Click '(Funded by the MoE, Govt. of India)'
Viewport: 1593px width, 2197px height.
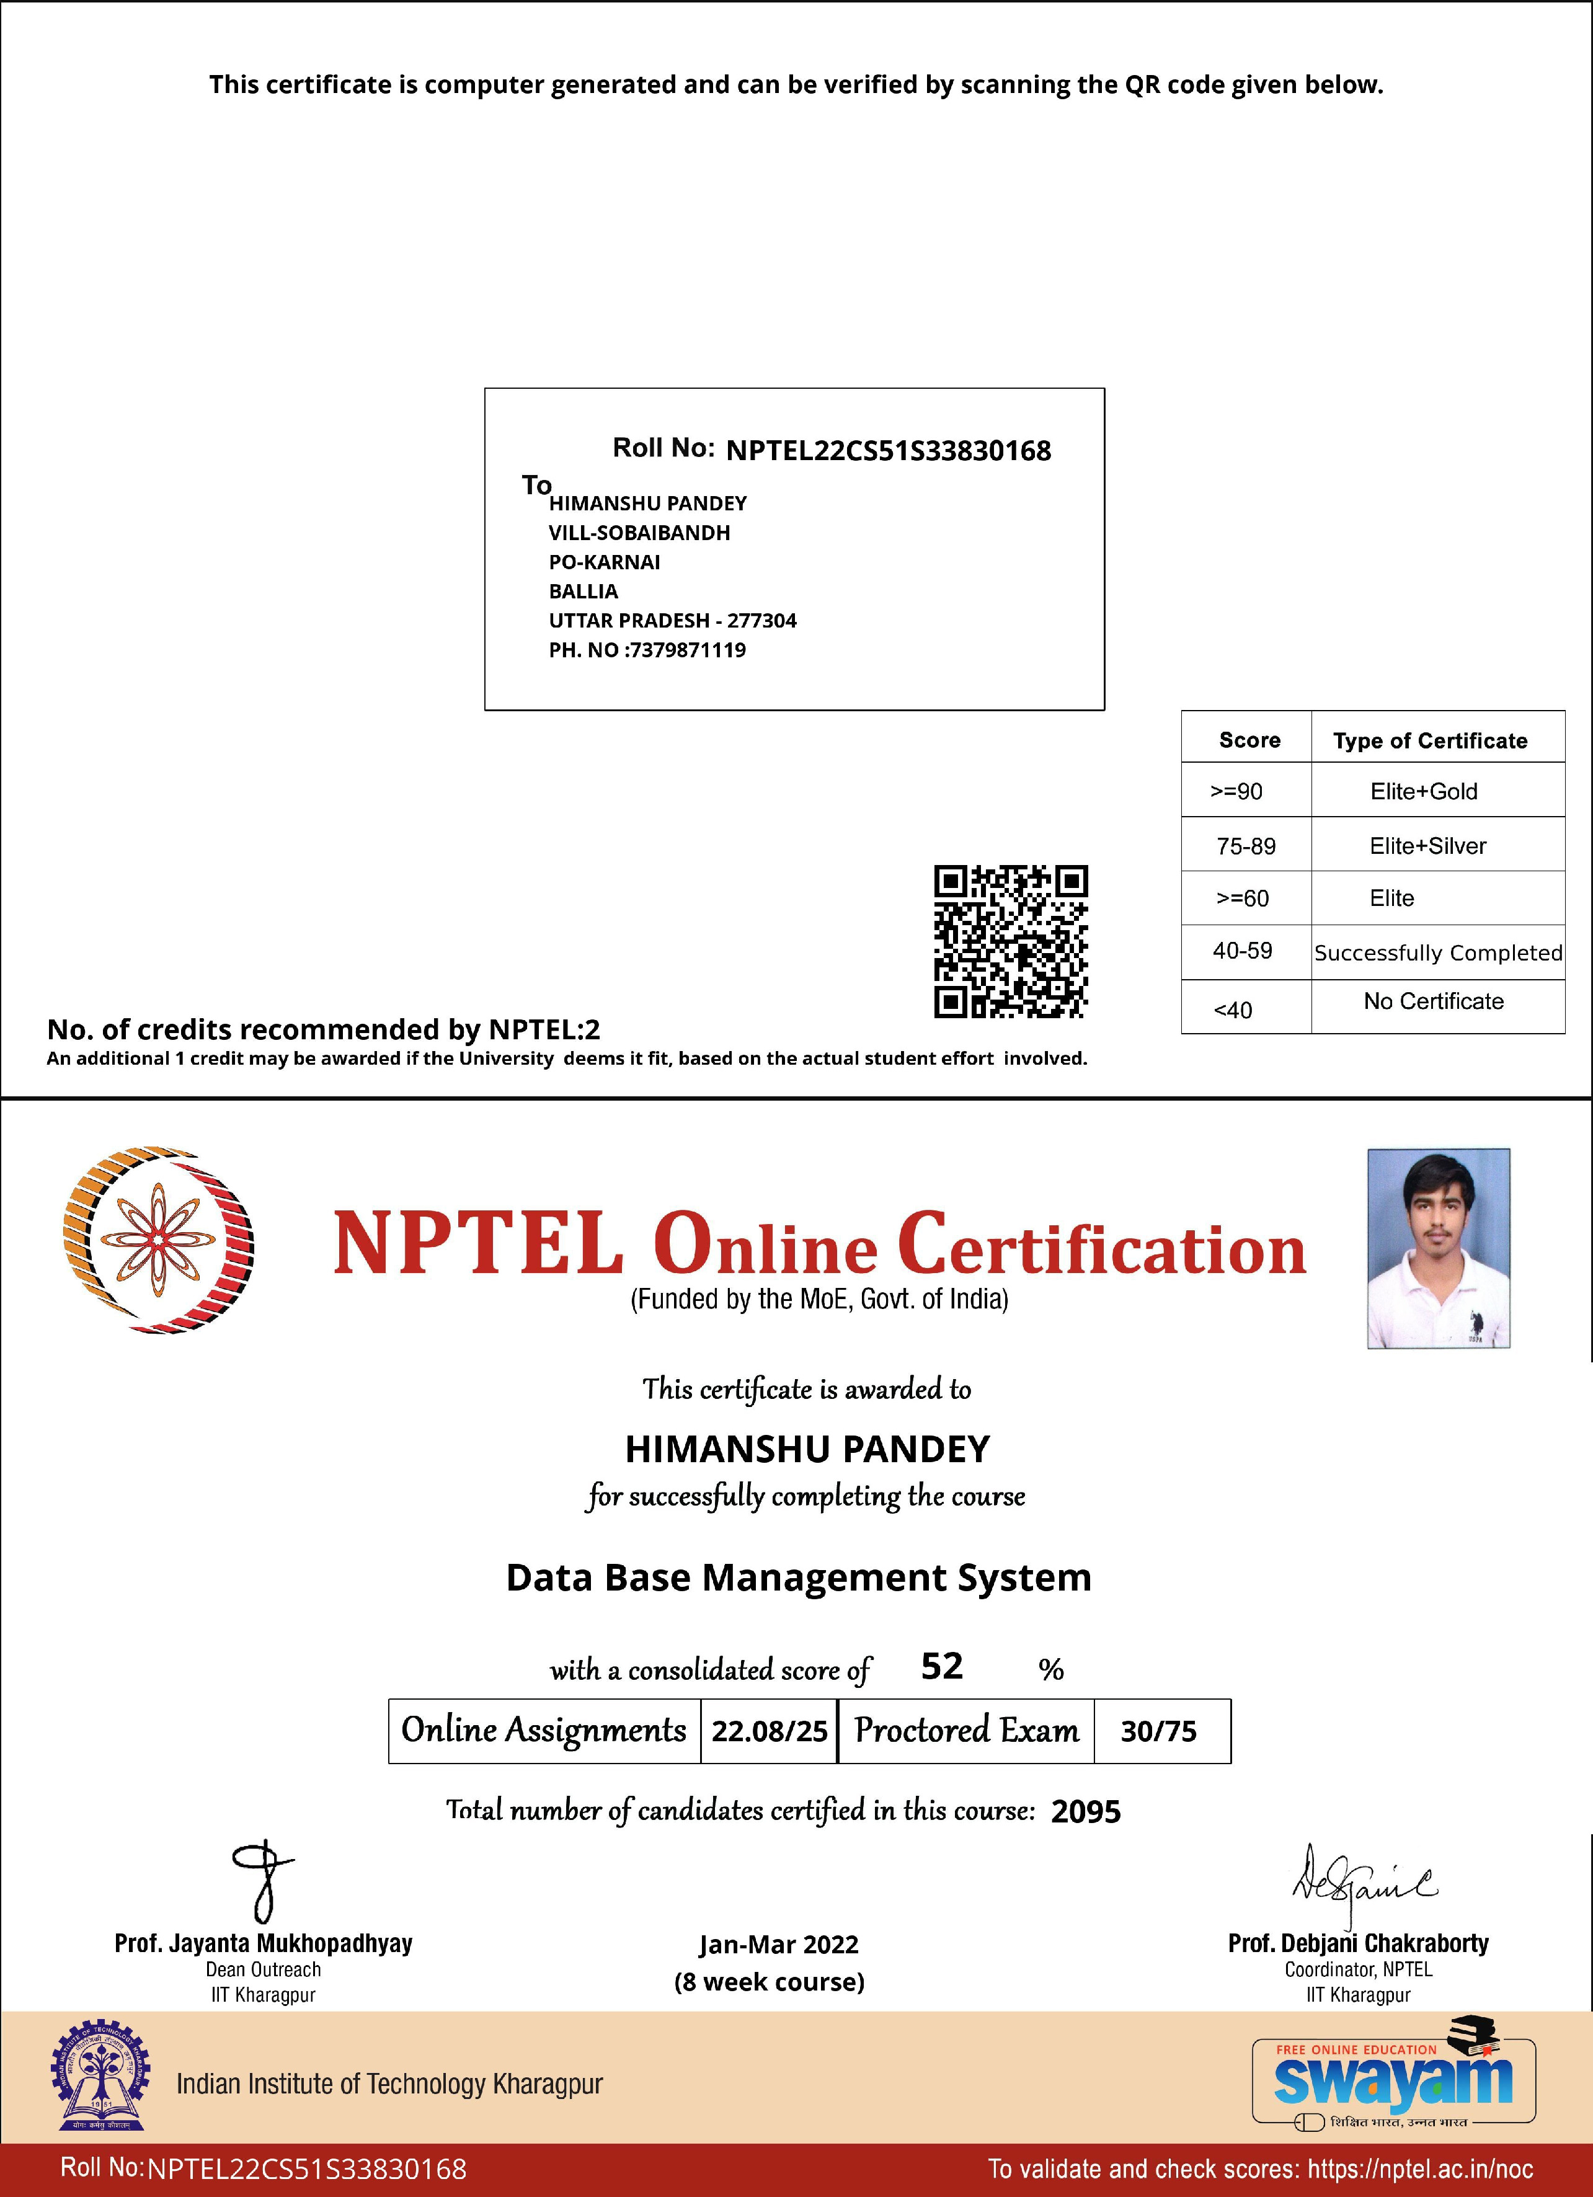(819, 1299)
